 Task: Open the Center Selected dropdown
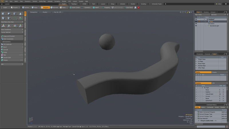[12, 32]
